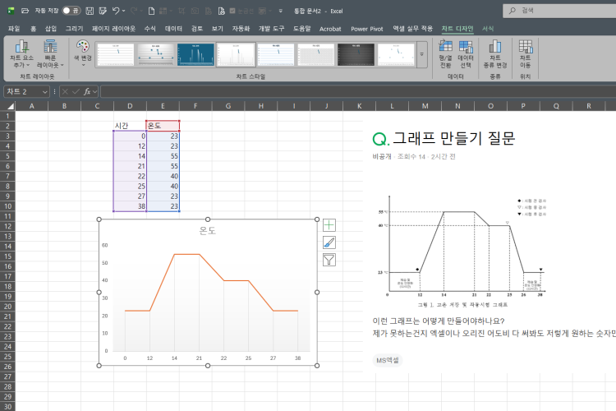Select the first chart style thumbnail

tap(116, 55)
